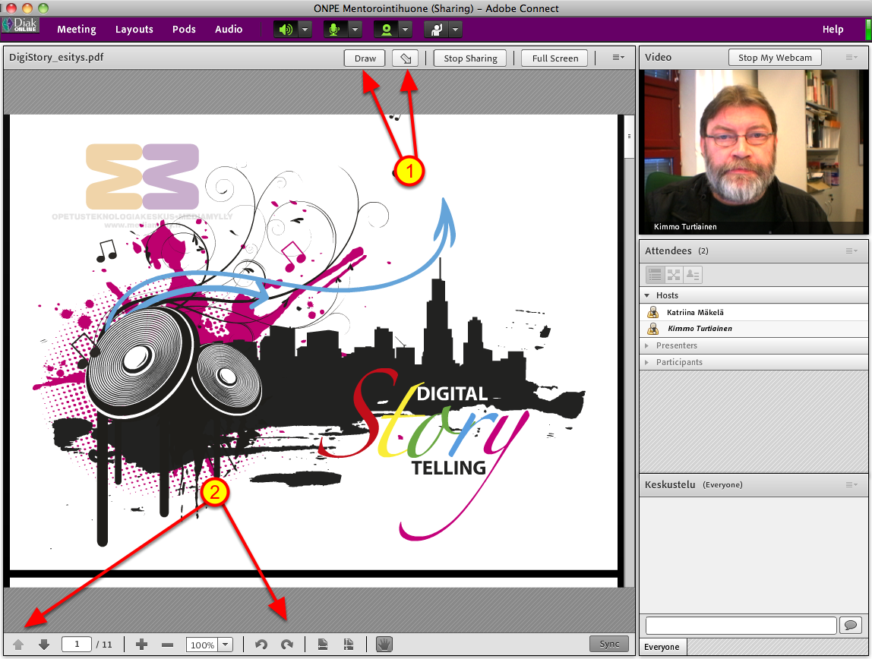Screen dimensions: 872x659
Task: Click fit page icon
Action: [348, 645]
